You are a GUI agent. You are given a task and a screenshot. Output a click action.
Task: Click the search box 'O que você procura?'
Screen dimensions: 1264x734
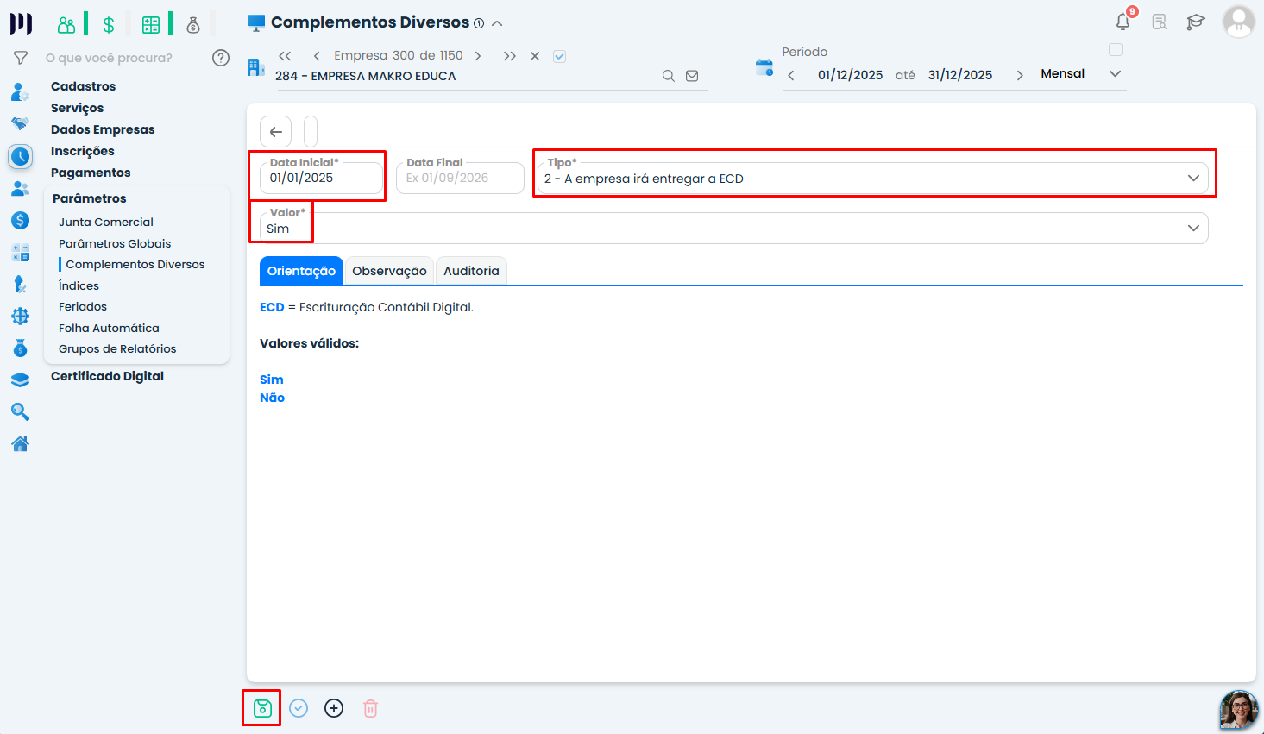point(109,58)
